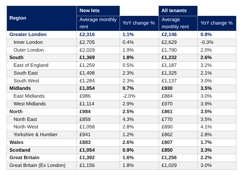The image size is (243, 175).
Task: Select Inner London new lets rent £2,705
Action: pyautogui.click(x=87, y=42)
